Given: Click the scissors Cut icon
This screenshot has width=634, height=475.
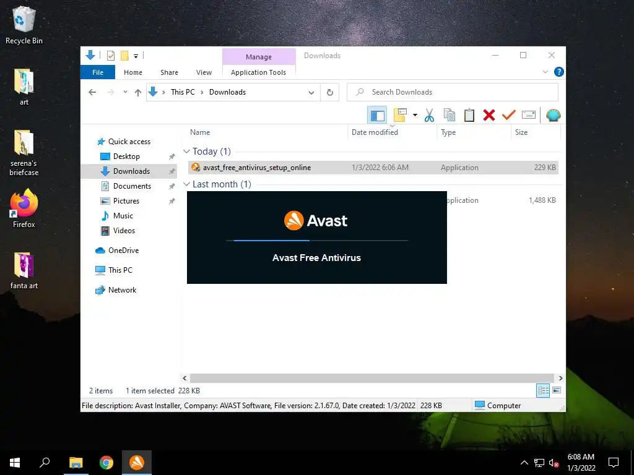Looking at the screenshot, I should pyautogui.click(x=429, y=115).
